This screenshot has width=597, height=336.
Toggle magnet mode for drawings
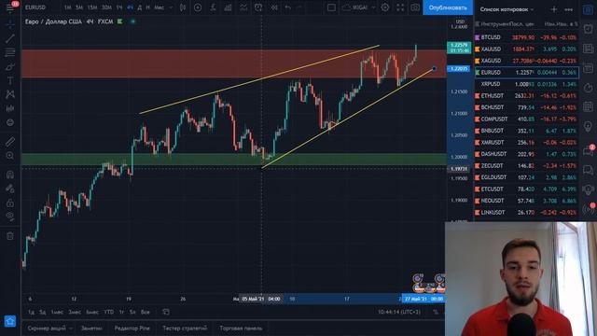(10, 175)
